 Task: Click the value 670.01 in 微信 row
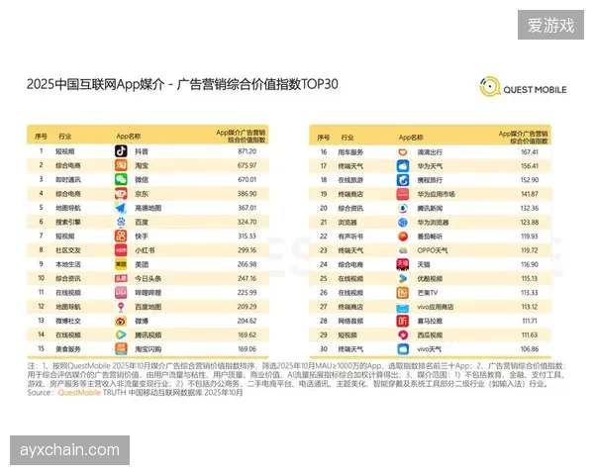pos(247,179)
